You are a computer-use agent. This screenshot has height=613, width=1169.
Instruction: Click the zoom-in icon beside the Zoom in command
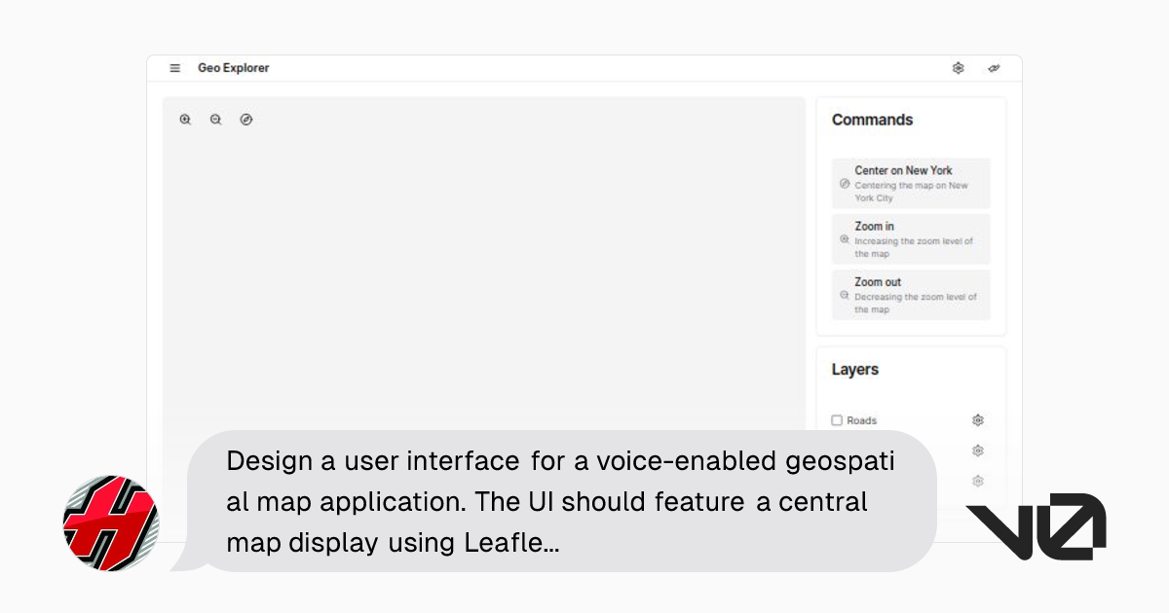point(845,236)
